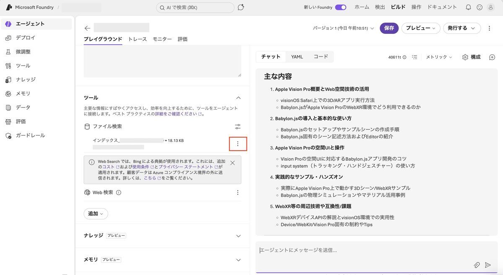503x275 pixels.
Task: Open more options for Web 検索 tool
Action: click(x=238, y=193)
